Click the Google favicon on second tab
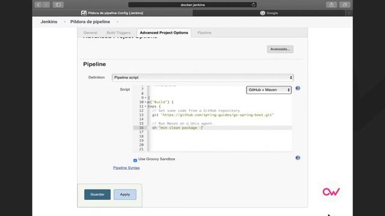Image resolution: width=385 pixels, height=216 pixels. (x=262, y=13)
